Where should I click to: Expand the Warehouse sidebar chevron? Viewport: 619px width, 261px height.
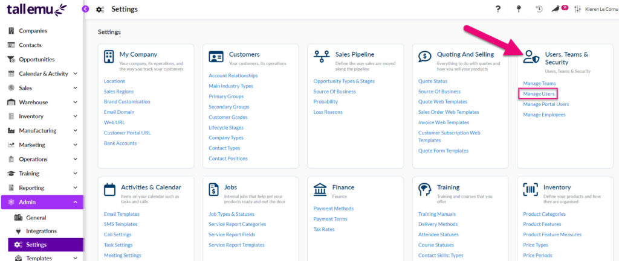[x=76, y=102]
